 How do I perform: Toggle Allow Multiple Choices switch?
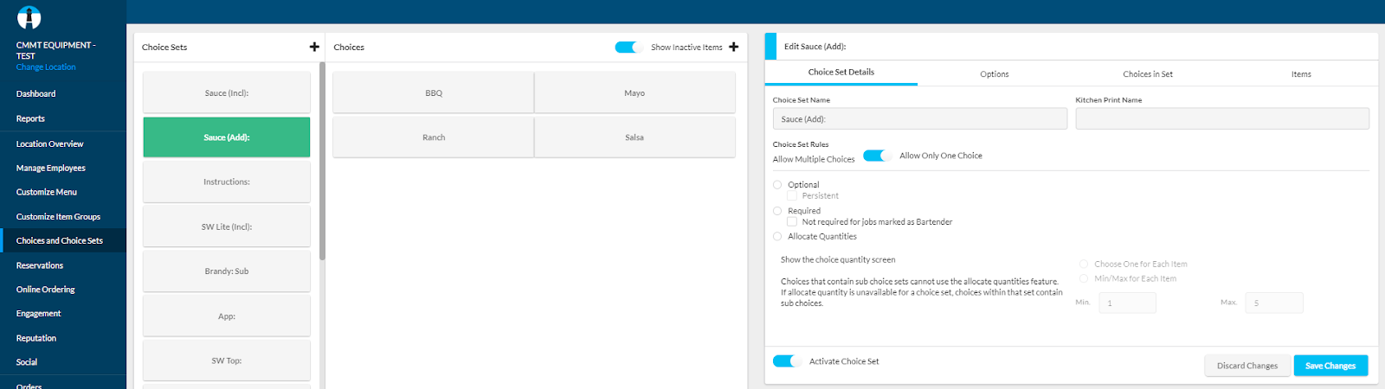point(876,156)
